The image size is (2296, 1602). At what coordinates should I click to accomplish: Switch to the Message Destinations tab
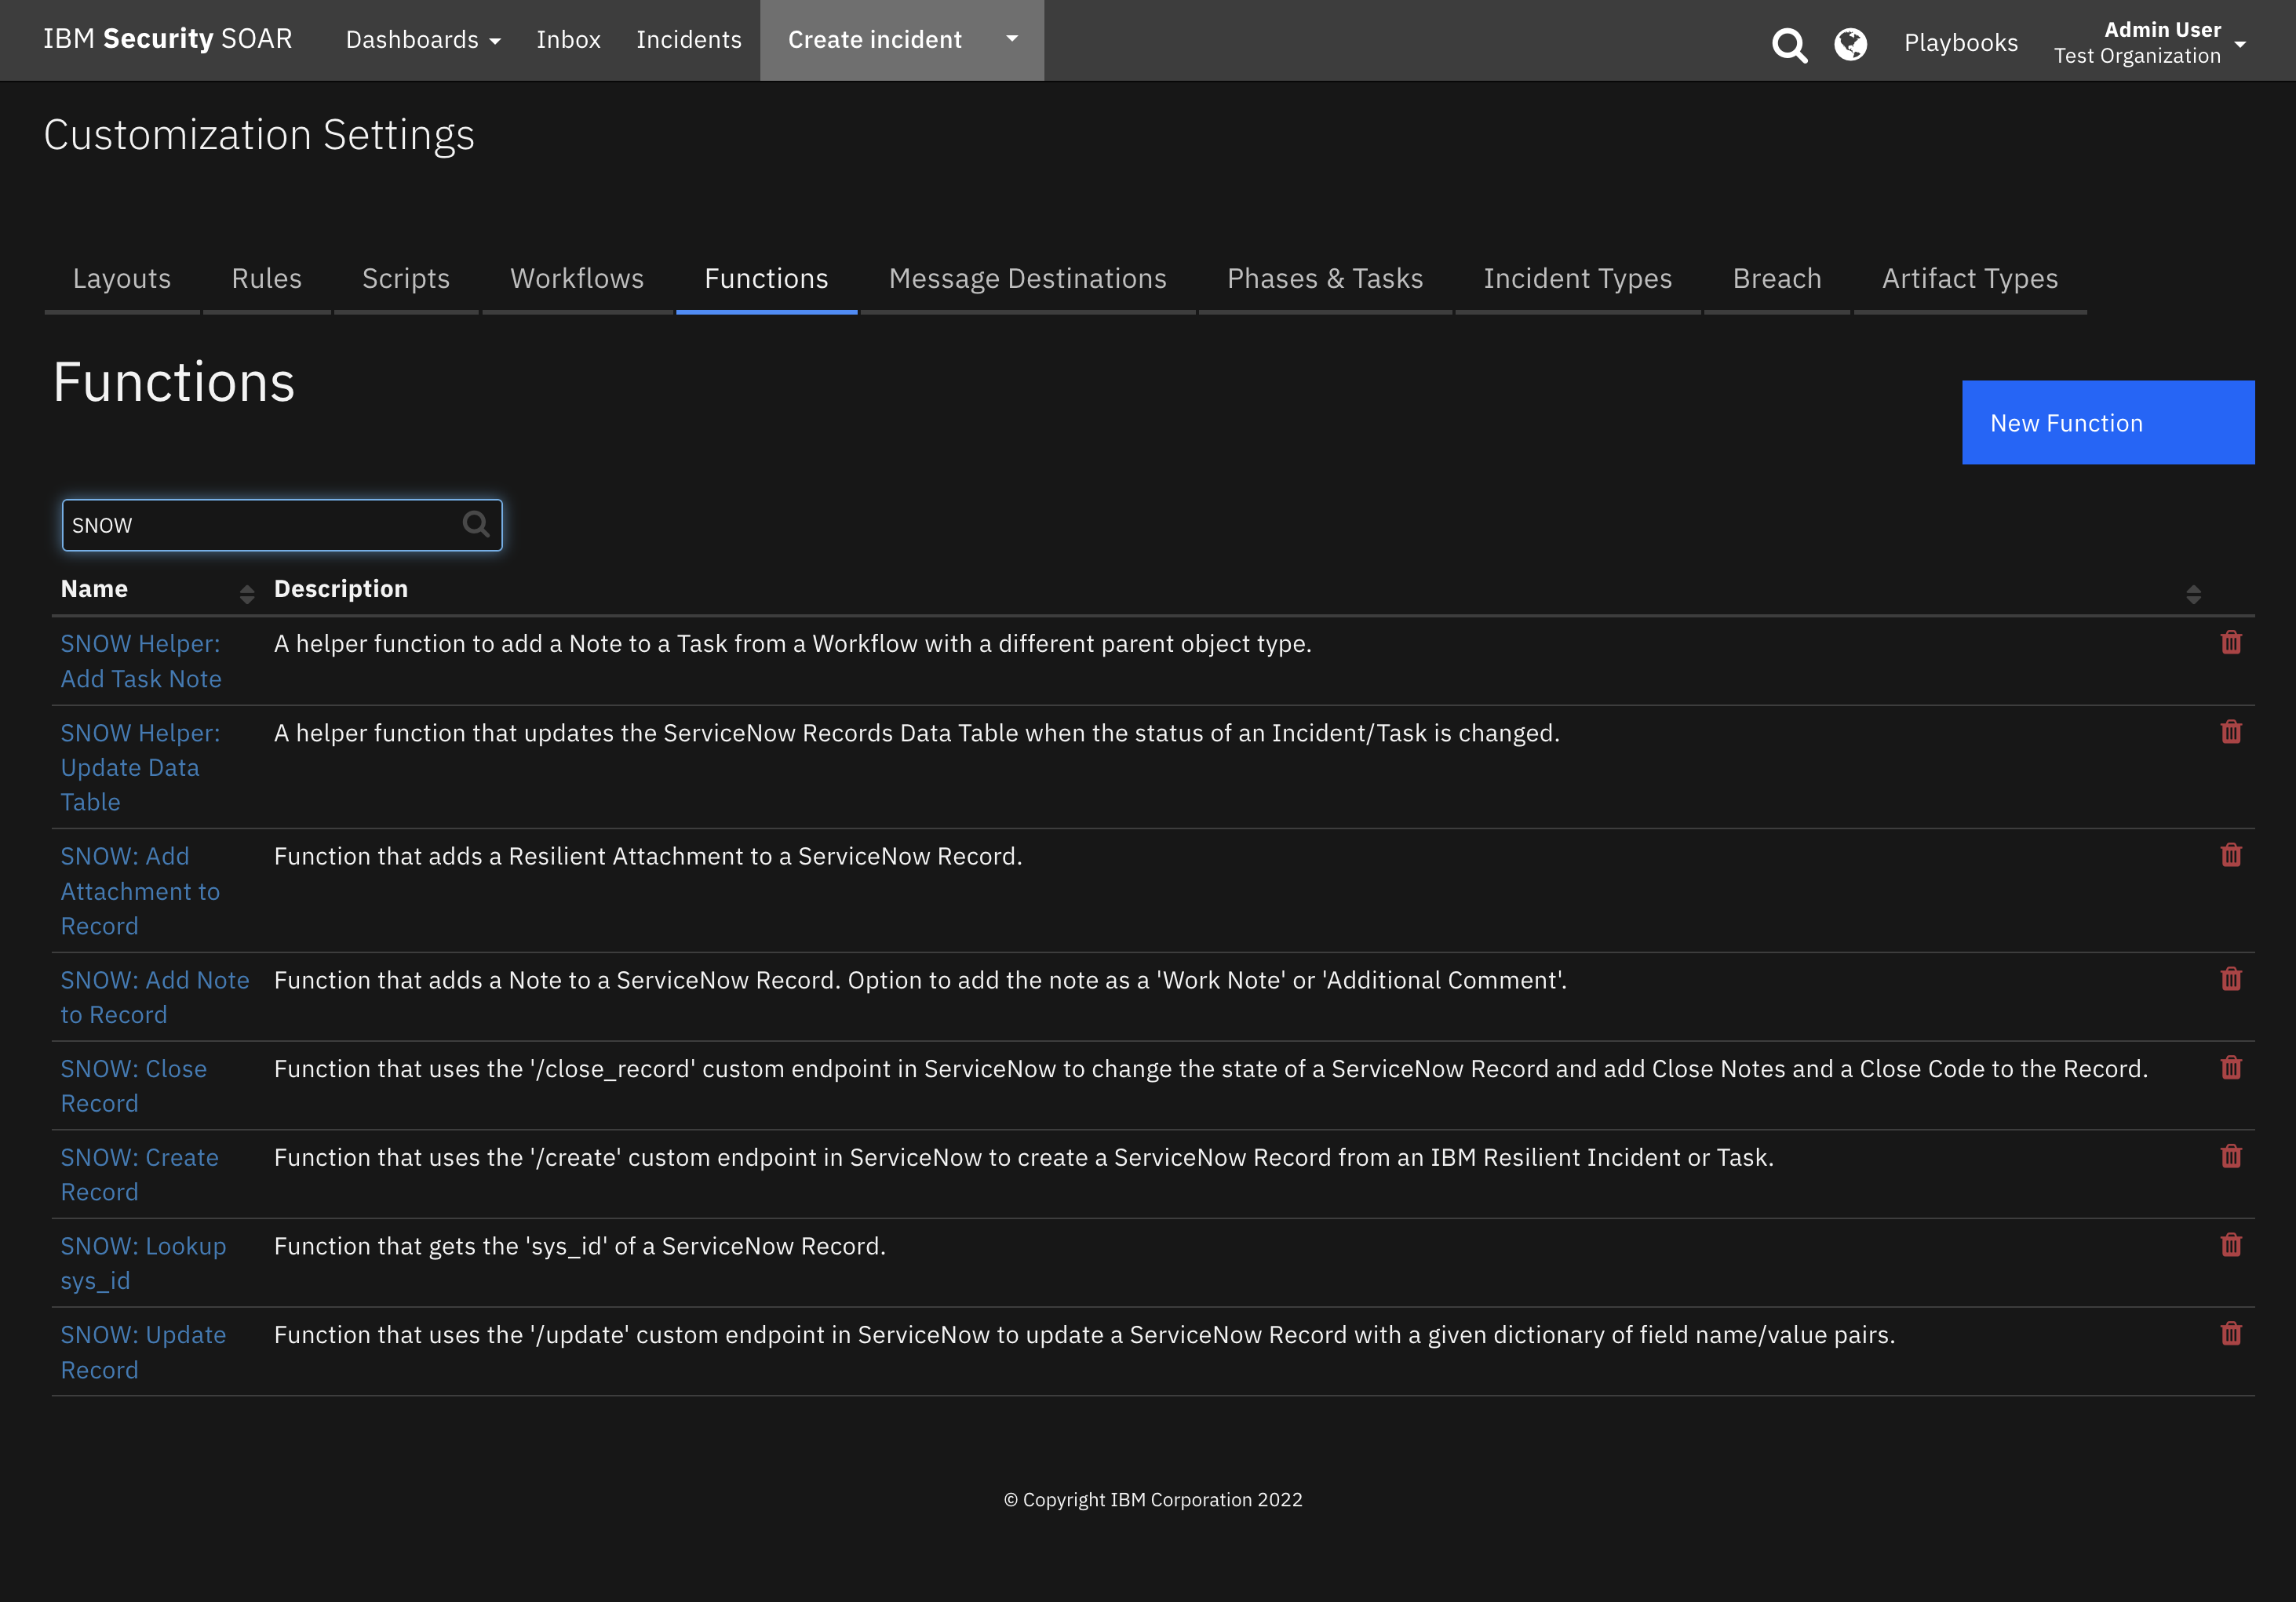[1027, 278]
